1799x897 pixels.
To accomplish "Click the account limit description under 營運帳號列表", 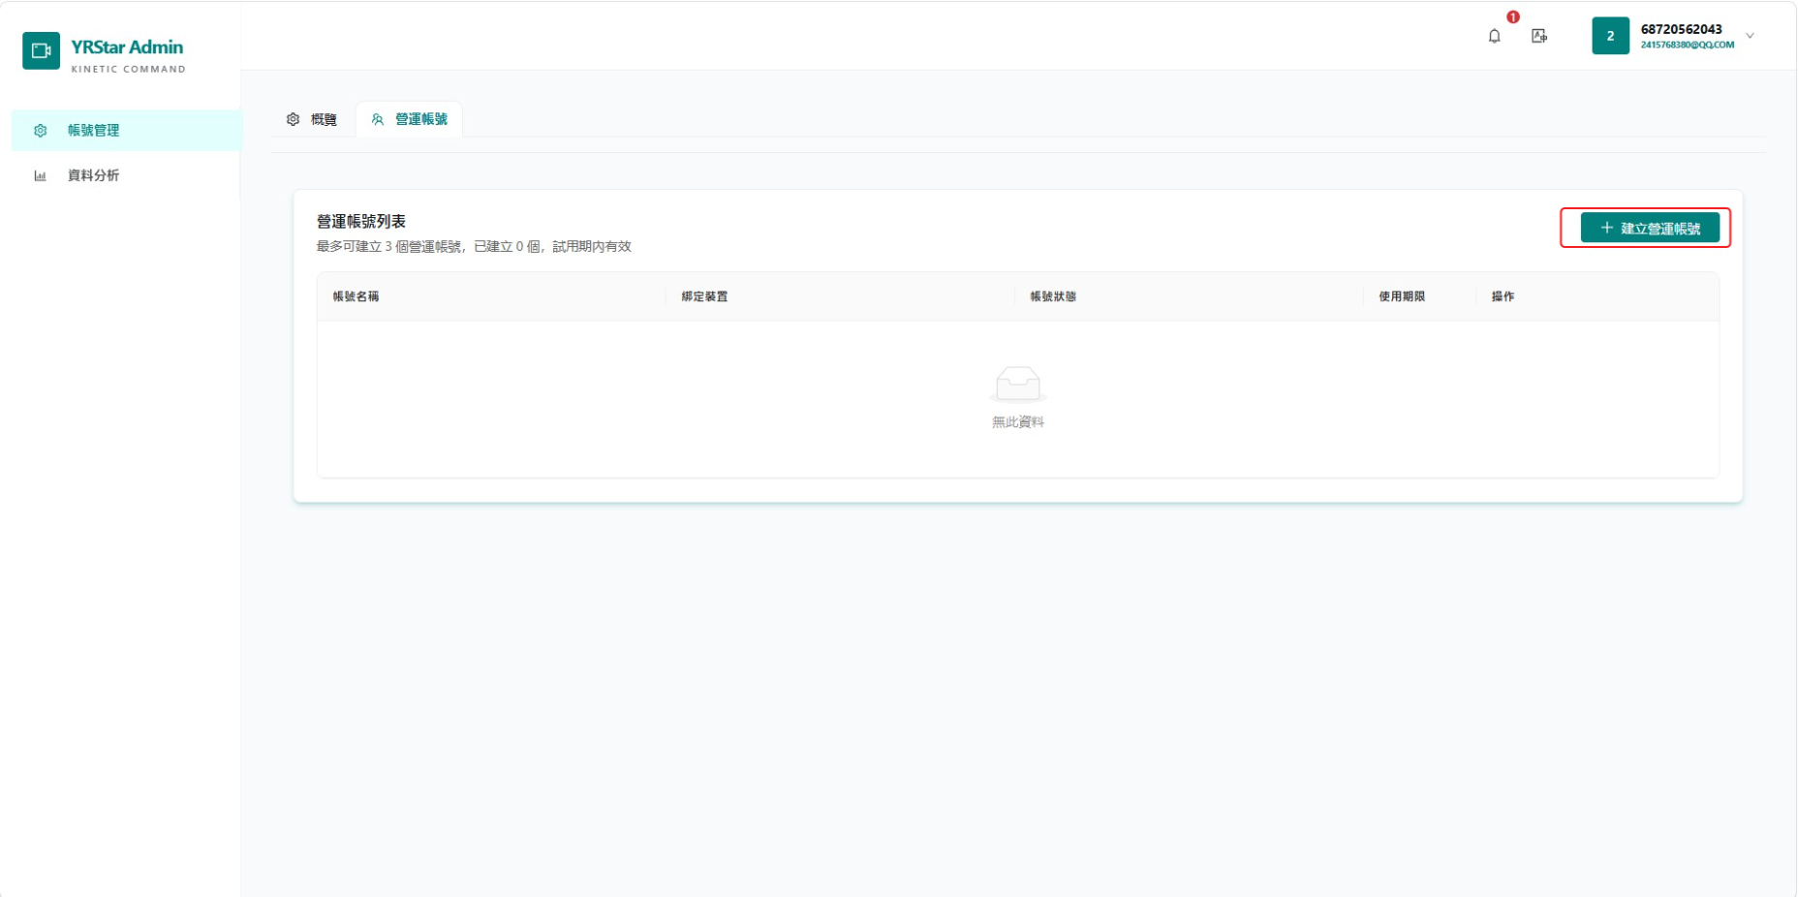I will (x=474, y=246).
